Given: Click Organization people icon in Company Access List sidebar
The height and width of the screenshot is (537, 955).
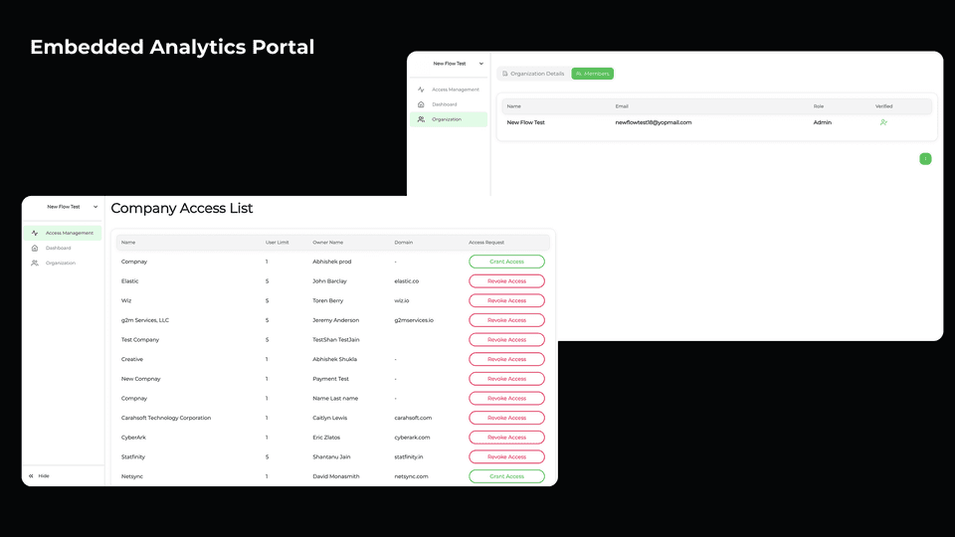Looking at the screenshot, I should pos(35,263).
